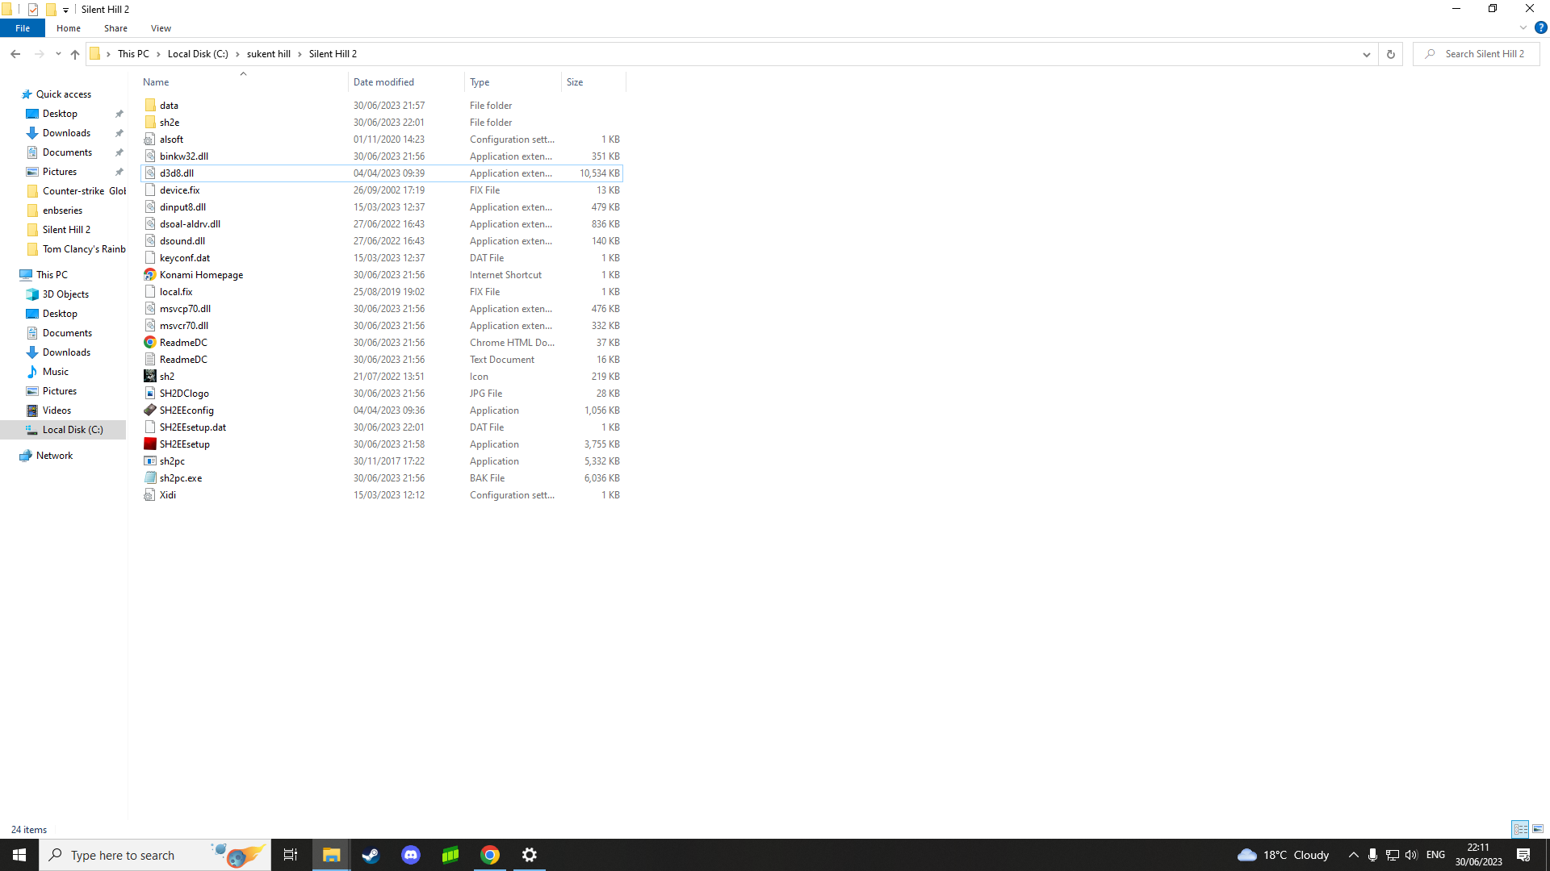
Task: Unpin Downloads from Quick access
Action: (x=119, y=132)
